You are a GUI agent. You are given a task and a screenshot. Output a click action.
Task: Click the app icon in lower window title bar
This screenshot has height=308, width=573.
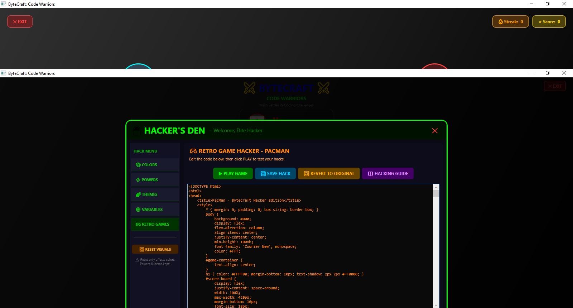point(4,73)
